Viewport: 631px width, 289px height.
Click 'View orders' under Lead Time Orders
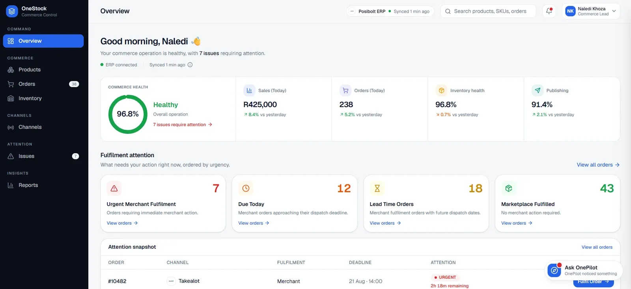pos(385,223)
